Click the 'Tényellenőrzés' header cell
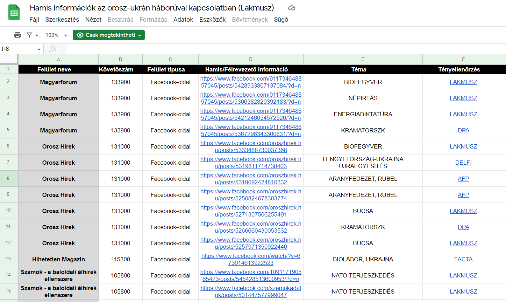Viewport: 506px width, 302px height. click(x=463, y=69)
